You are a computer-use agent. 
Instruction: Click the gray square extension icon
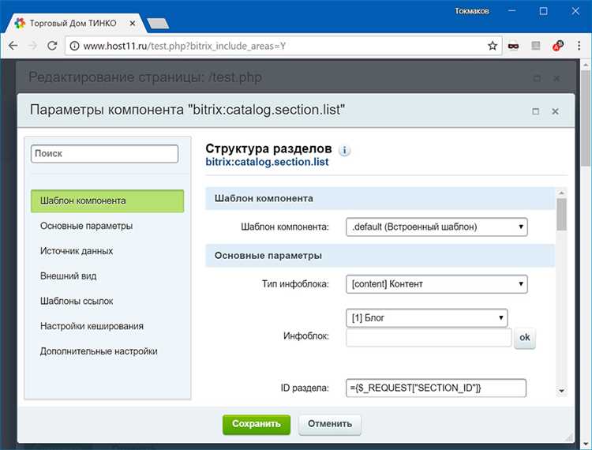point(535,46)
